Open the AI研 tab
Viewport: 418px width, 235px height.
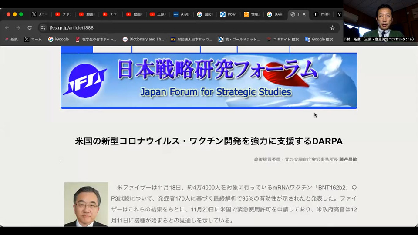click(x=181, y=14)
